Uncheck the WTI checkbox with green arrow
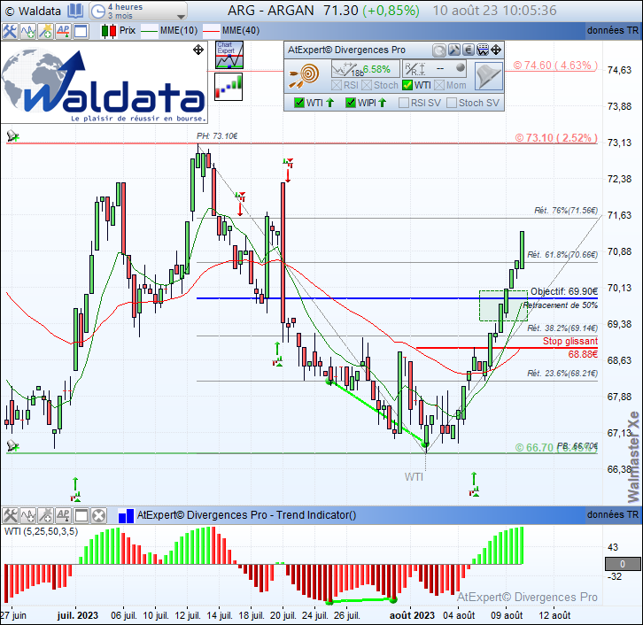Image resolution: width=643 pixels, height=625 pixels. click(x=299, y=103)
